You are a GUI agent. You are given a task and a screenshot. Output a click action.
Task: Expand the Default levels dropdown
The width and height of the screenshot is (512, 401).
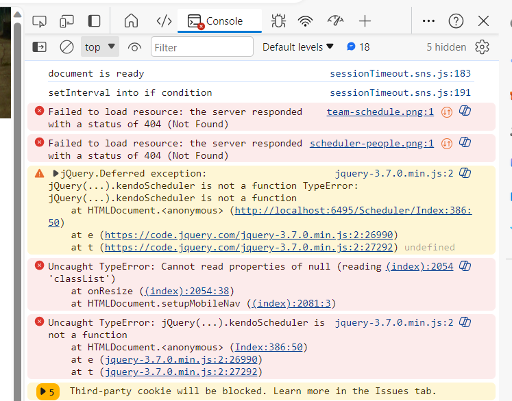(x=298, y=47)
